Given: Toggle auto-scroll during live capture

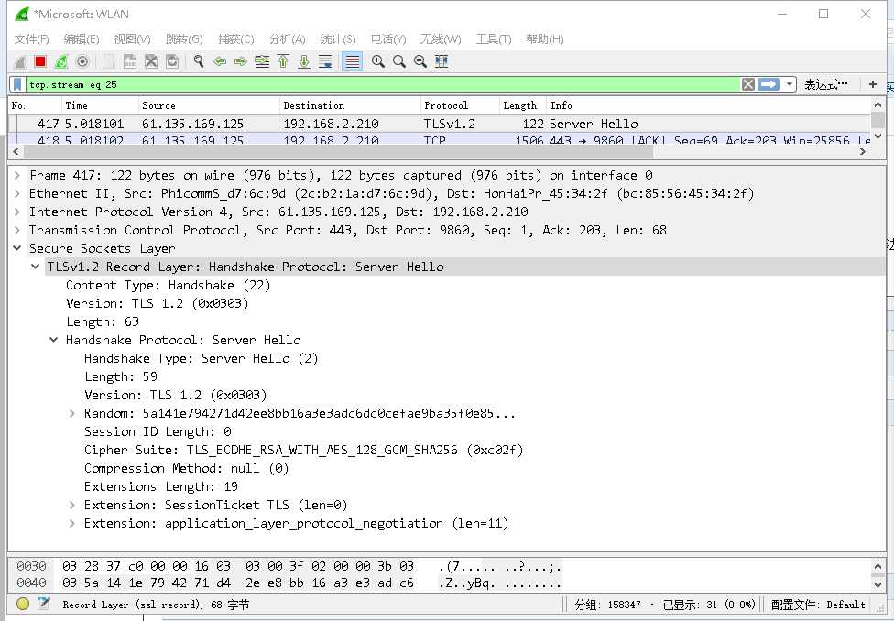Looking at the screenshot, I should [325, 61].
